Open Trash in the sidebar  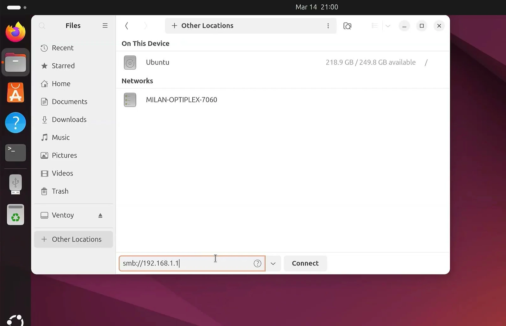(x=73, y=191)
